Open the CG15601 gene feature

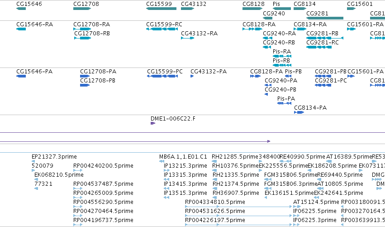click(x=351, y=9)
